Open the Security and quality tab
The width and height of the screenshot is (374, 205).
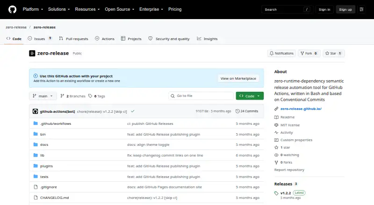coord(169,39)
